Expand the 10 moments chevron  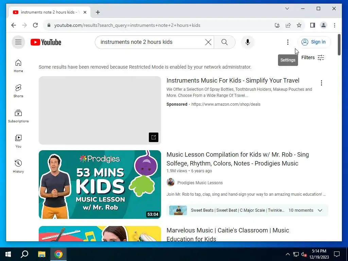click(320, 210)
